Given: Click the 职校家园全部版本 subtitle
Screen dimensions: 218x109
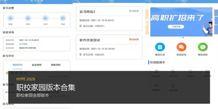Looking at the screenshot, I should tap(33, 95).
